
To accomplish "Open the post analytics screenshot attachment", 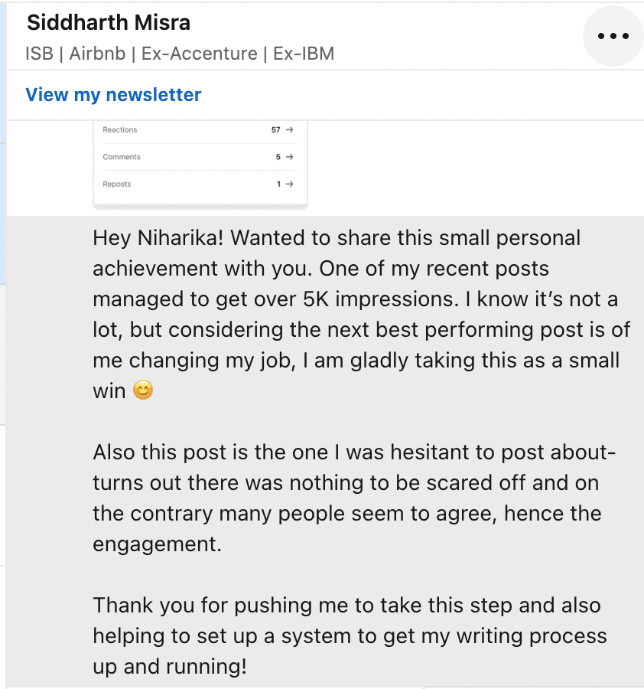I will 200,165.
